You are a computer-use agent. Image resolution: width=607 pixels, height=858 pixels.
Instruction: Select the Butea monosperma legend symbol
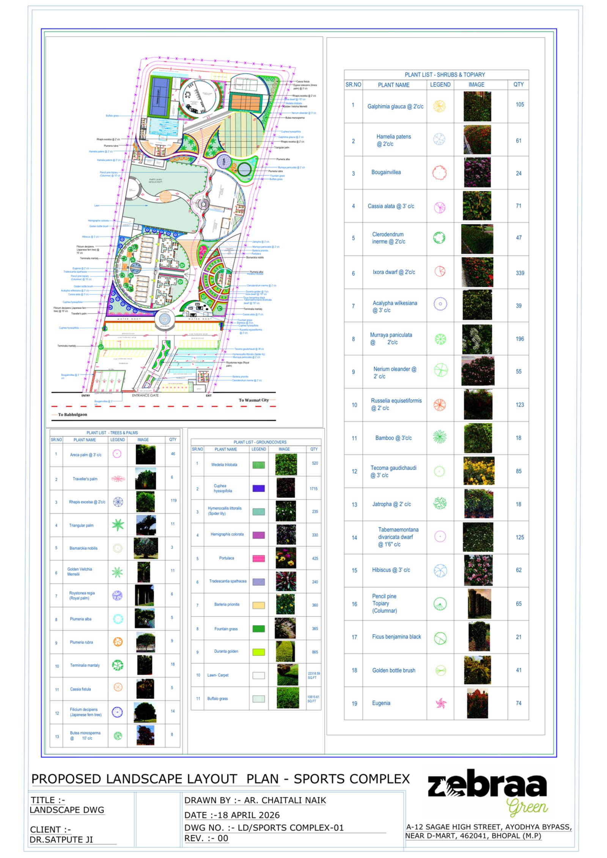(x=118, y=736)
